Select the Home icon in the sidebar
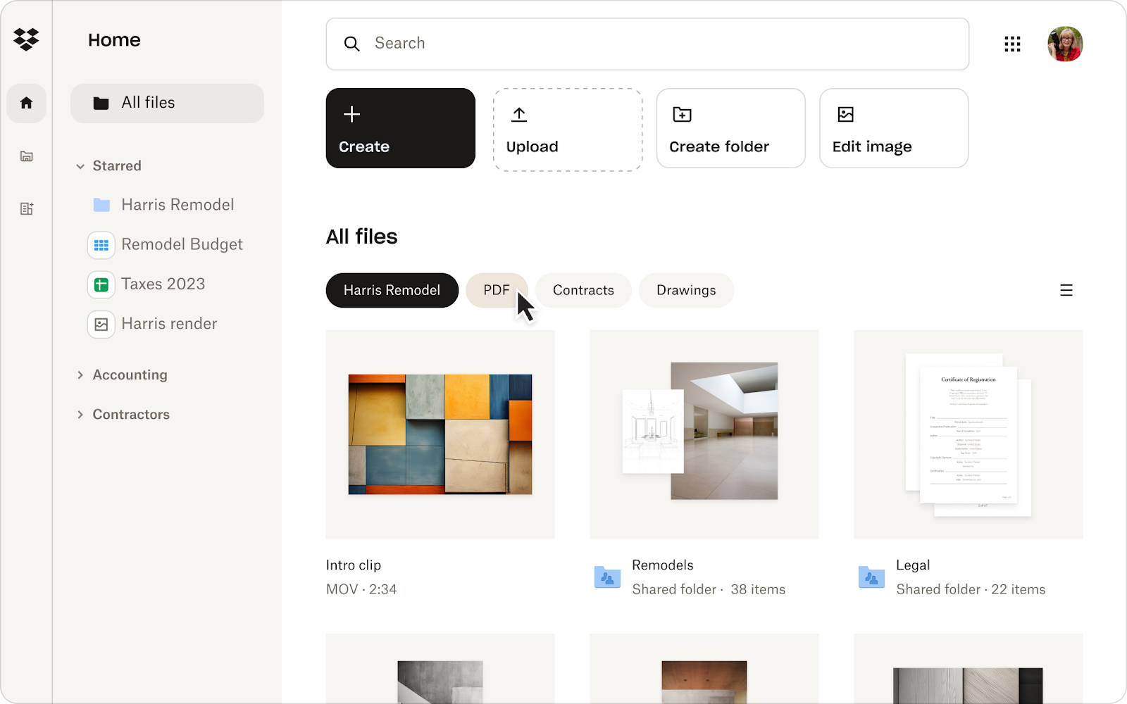 pyautogui.click(x=26, y=103)
